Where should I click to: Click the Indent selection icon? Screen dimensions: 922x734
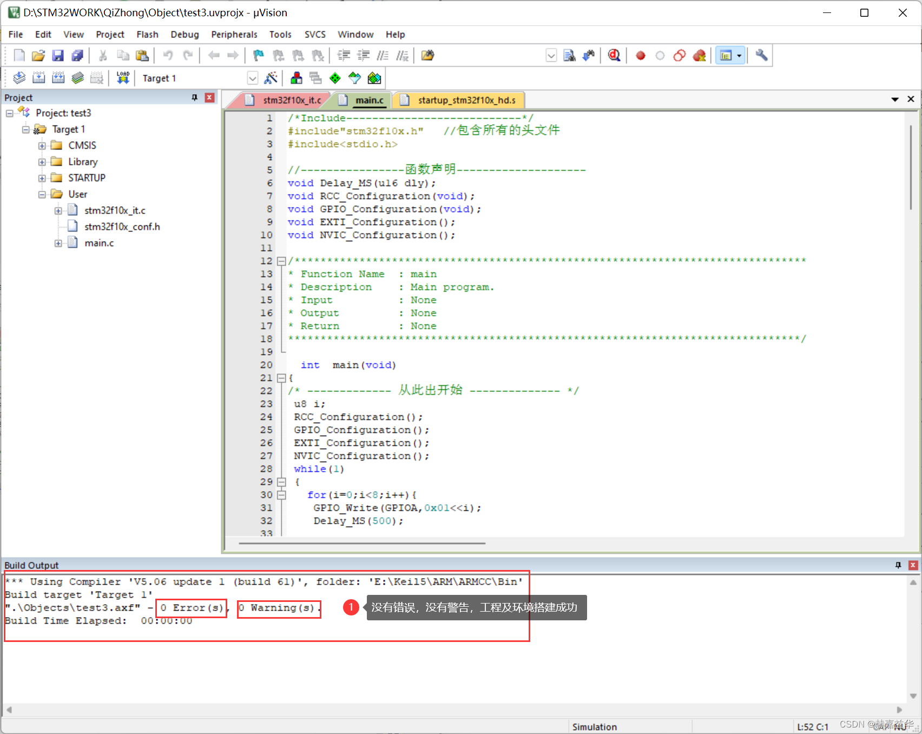pos(344,55)
